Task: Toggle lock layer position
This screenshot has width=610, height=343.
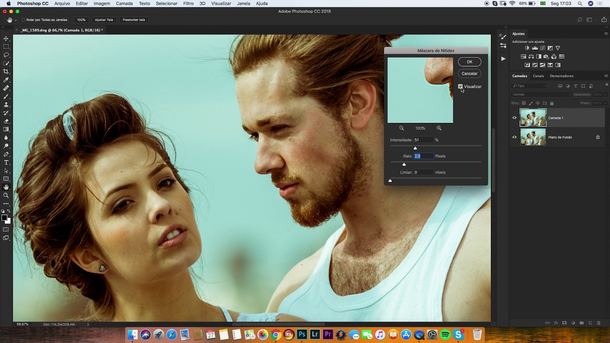Action: pos(538,103)
